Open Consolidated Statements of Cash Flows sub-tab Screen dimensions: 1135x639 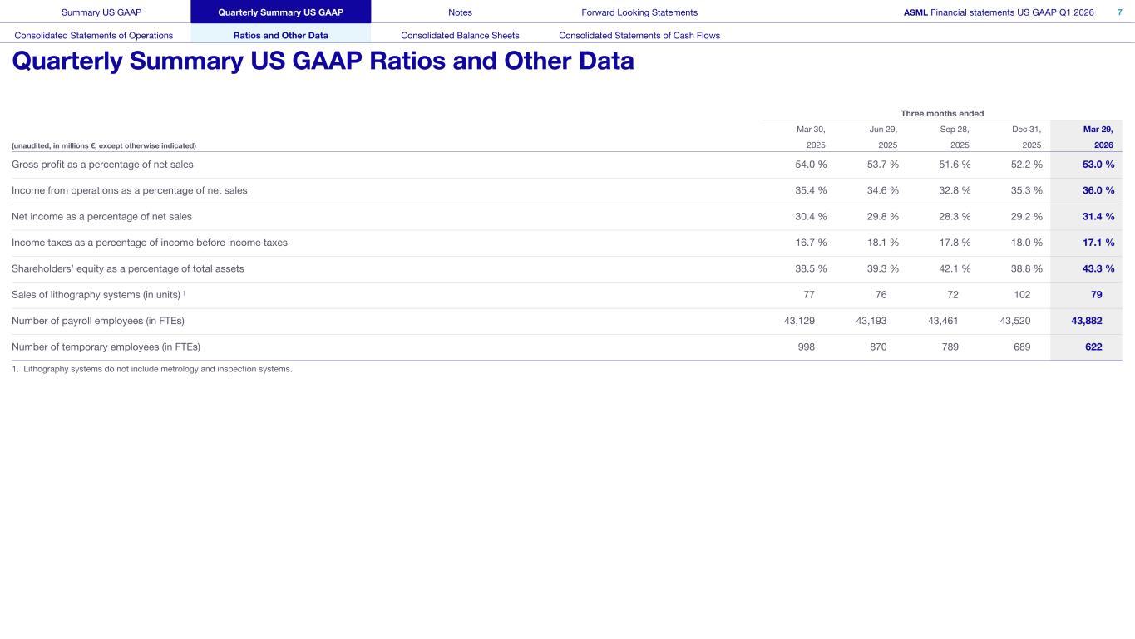pos(639,36)
